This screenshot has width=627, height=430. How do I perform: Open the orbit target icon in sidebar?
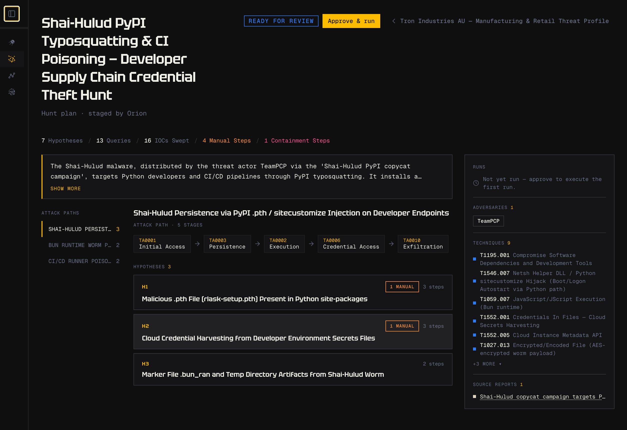(11, 92)
